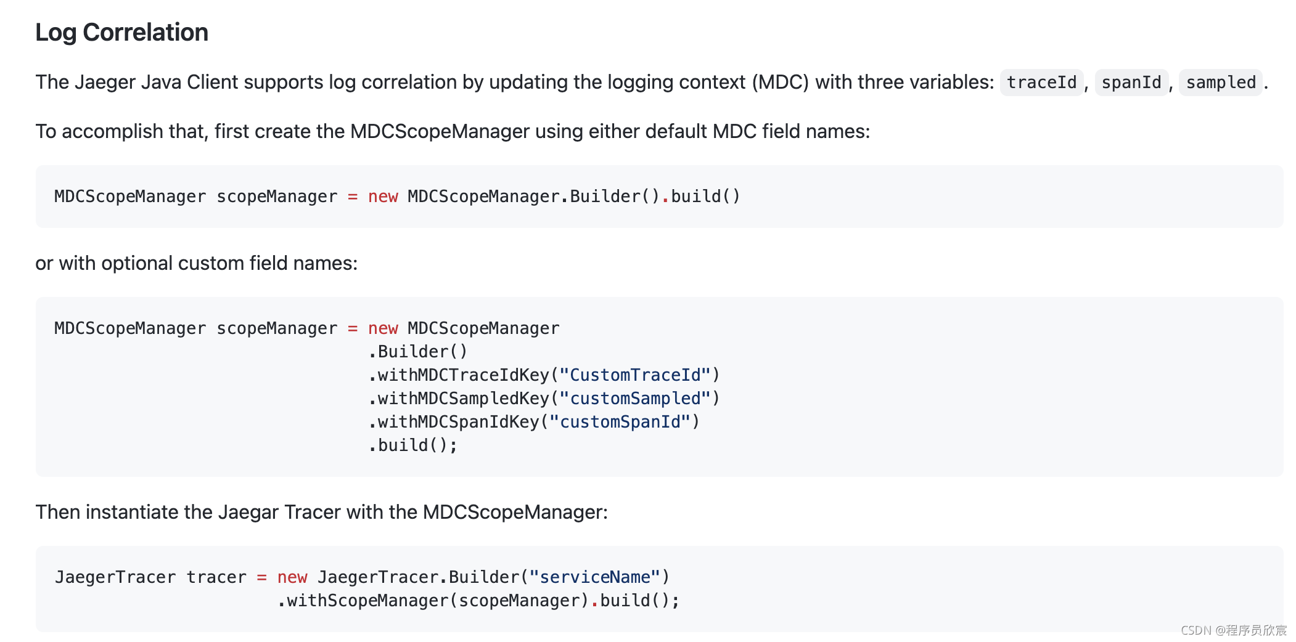Click the "customSpanId" string literal
The width and height of the screenshot is (1296, 642).
[x=620, y=422]
